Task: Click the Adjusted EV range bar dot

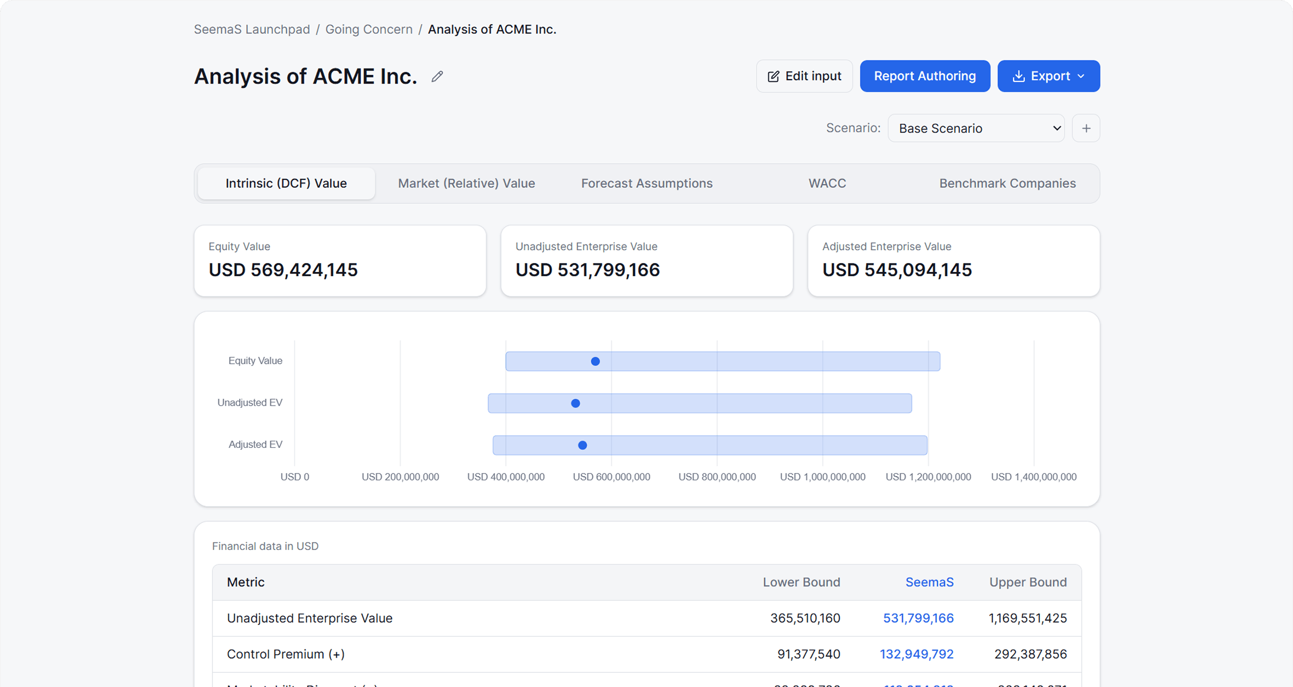Action: pos(582,445)
